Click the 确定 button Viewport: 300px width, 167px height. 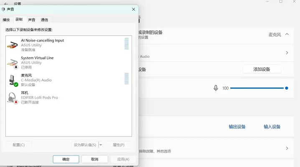[66, 159]
